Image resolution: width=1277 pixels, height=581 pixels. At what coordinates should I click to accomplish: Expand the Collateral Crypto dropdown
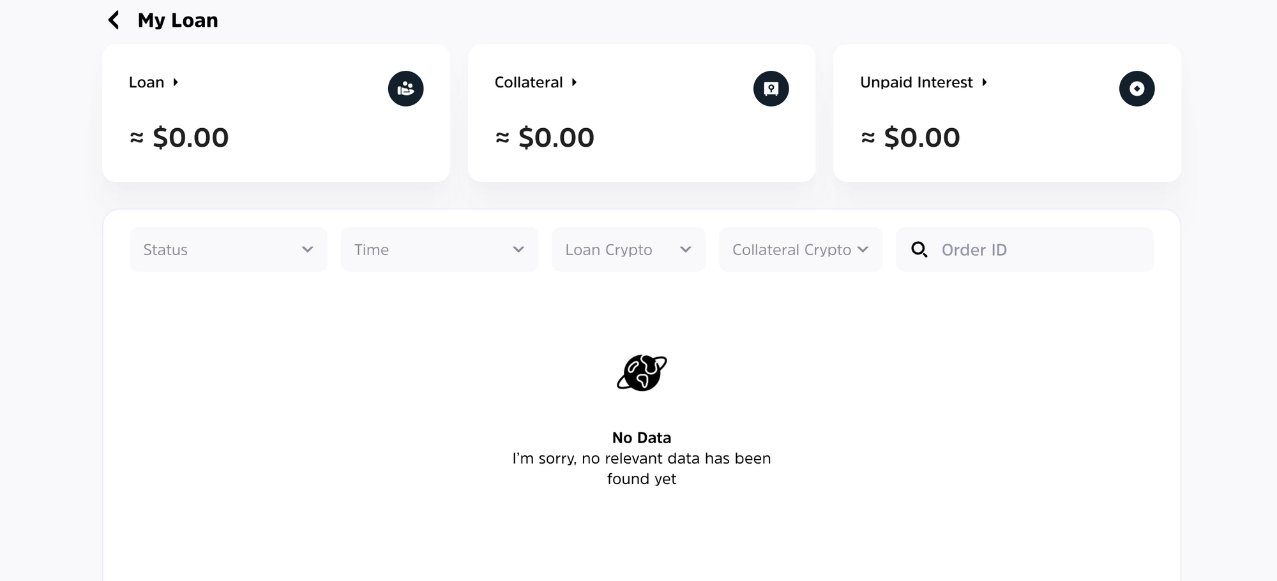801,249
